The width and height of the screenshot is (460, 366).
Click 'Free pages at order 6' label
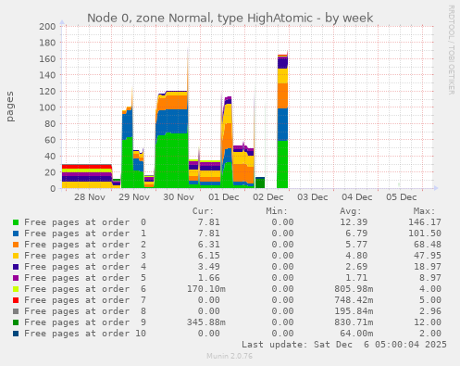[85, 289]
